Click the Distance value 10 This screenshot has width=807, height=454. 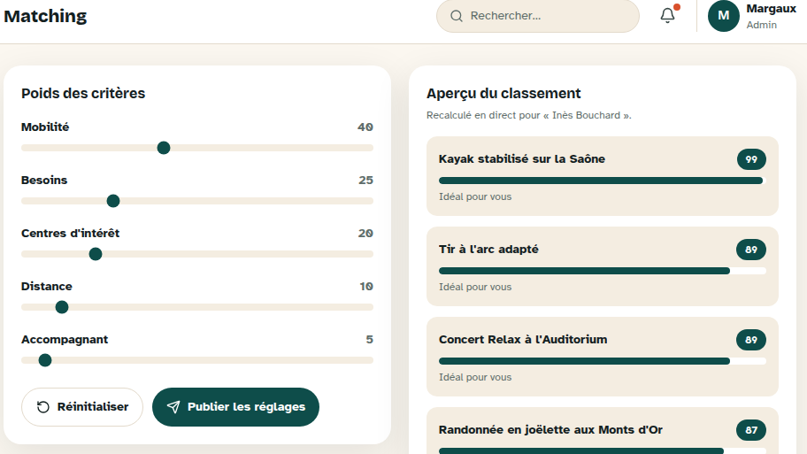pos(366,286)
